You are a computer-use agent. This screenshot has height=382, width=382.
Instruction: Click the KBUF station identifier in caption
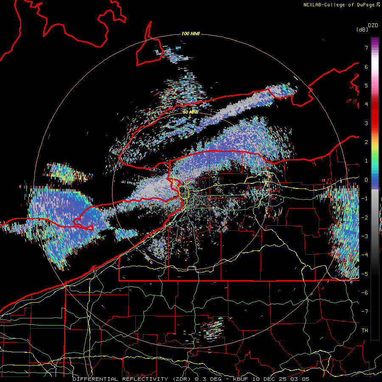(241, 379)
